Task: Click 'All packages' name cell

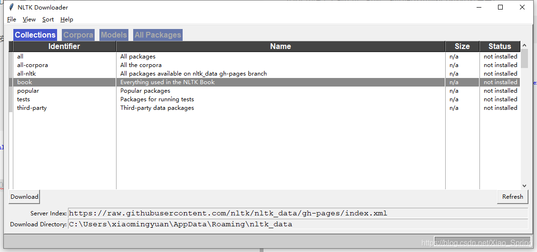Action: [137, 57]
